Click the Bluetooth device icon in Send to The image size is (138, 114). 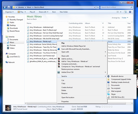[x=108, y=76]
